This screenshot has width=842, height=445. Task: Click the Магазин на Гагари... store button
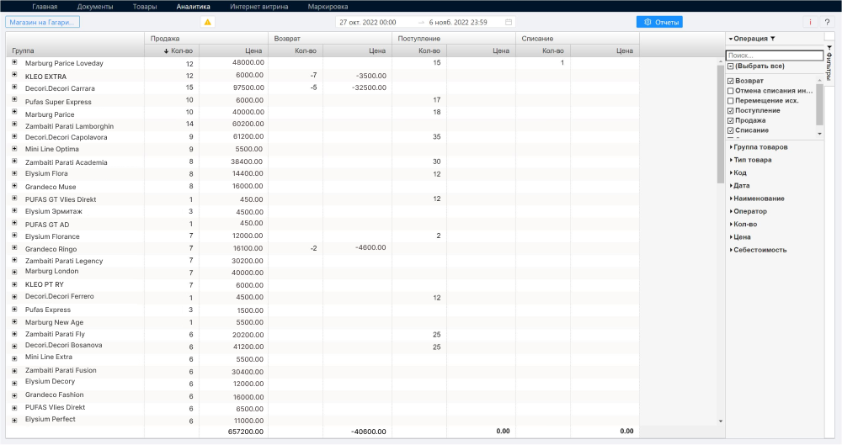pyautogui.click(x=42, y=22)
